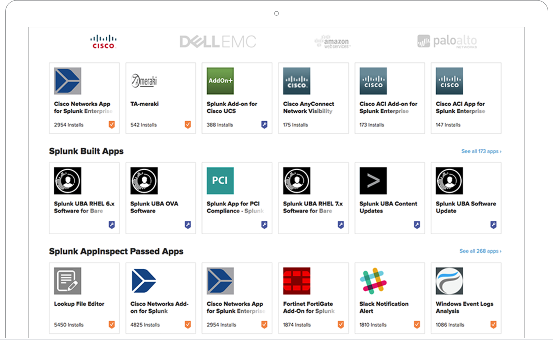The height and width of the screenshot is (340, 553).
Task: Select the Splunk UBA Content Updates icon
Action: pos(373,180)
